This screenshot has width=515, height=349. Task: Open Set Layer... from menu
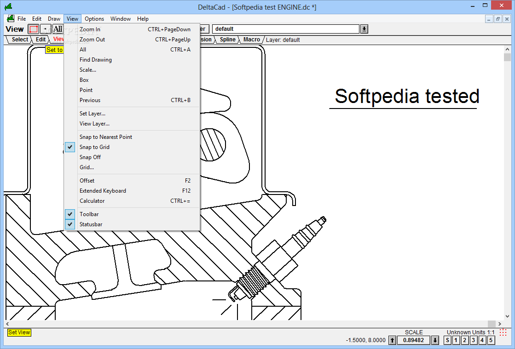point(132,114)
